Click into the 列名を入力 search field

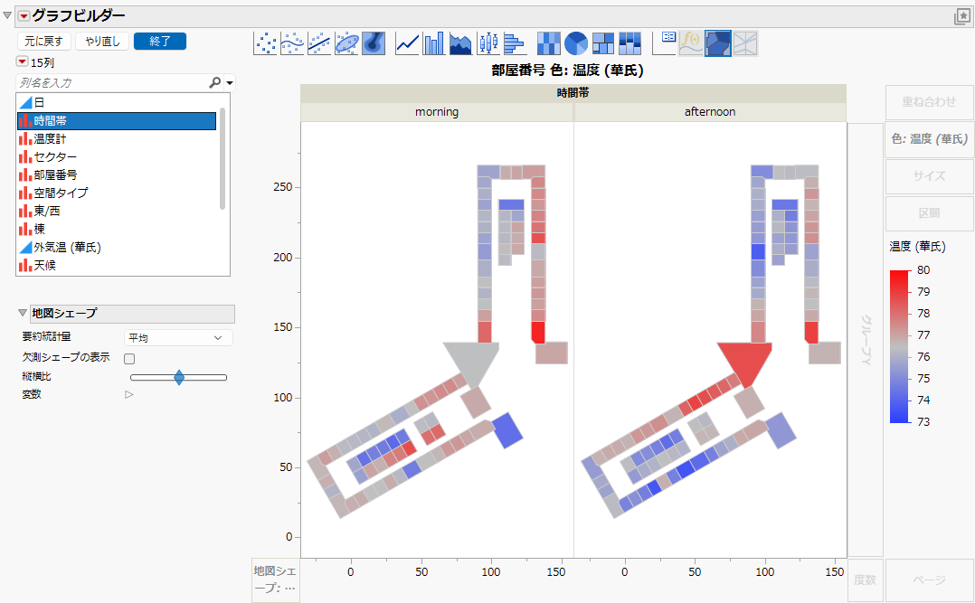(112, 82)
